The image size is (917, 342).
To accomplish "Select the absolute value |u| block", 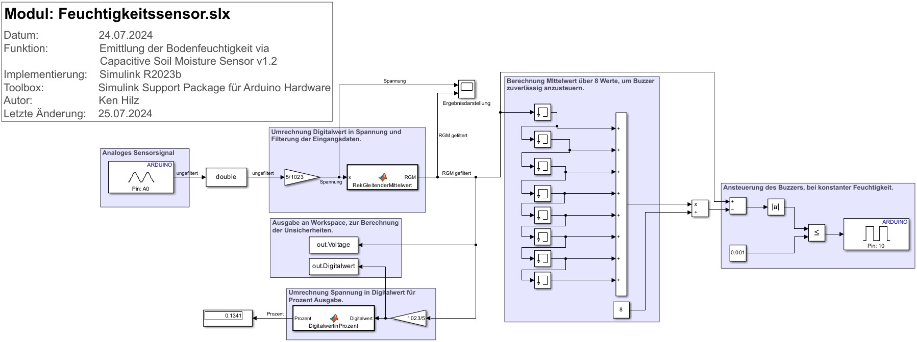I will pos(776,207).
